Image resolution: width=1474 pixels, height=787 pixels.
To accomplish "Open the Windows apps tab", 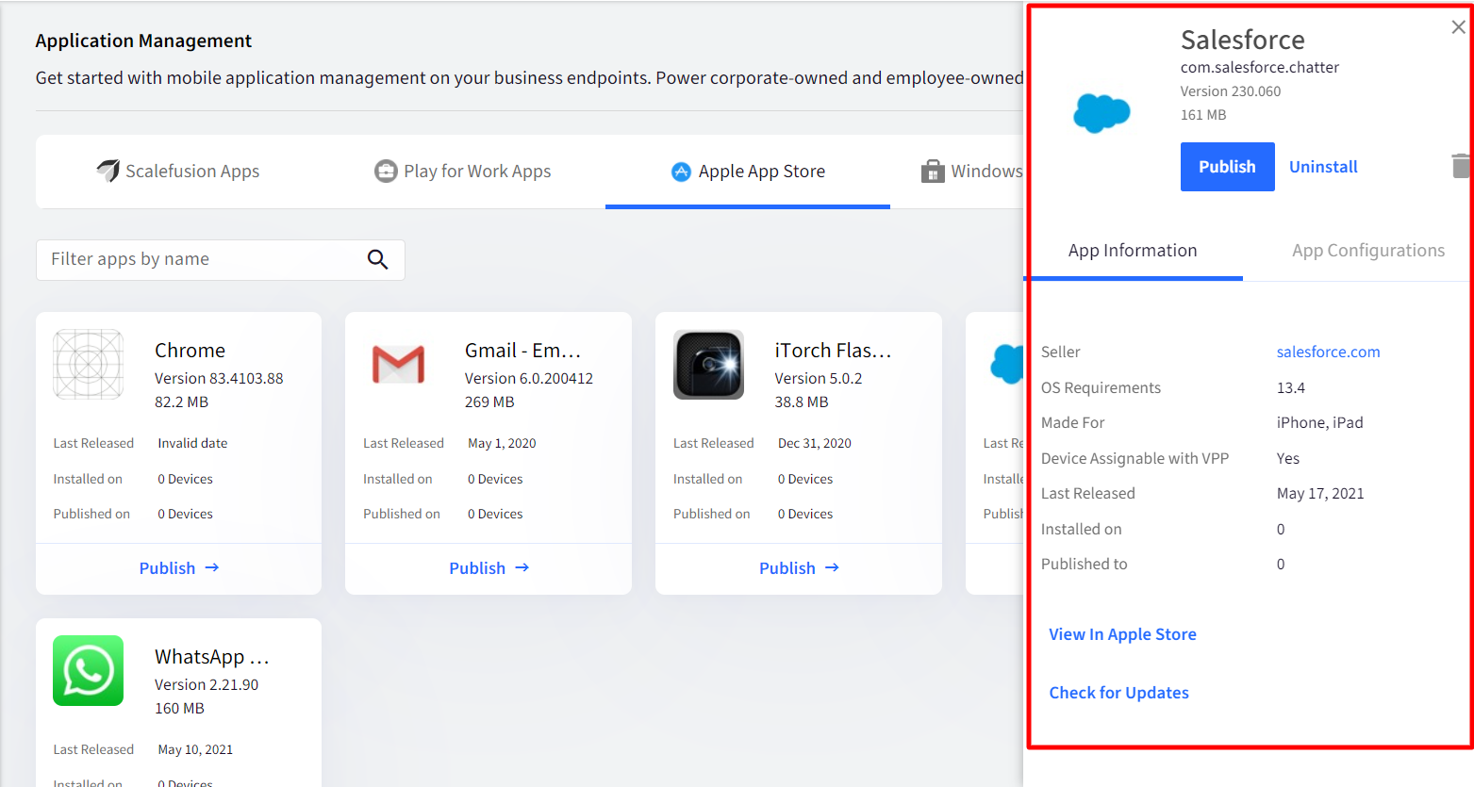I will (972, 172).
